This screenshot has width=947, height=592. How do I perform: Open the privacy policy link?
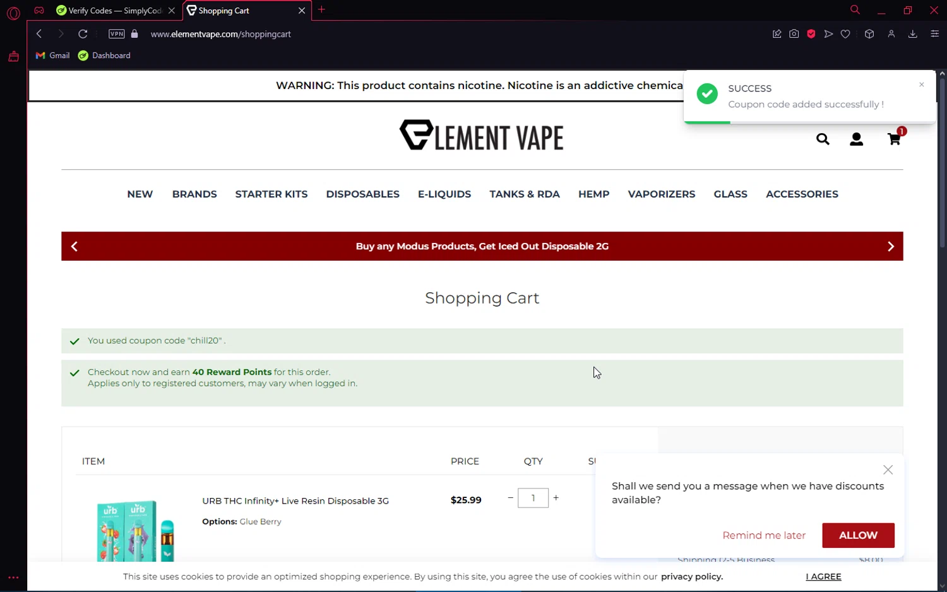point(692,576)
